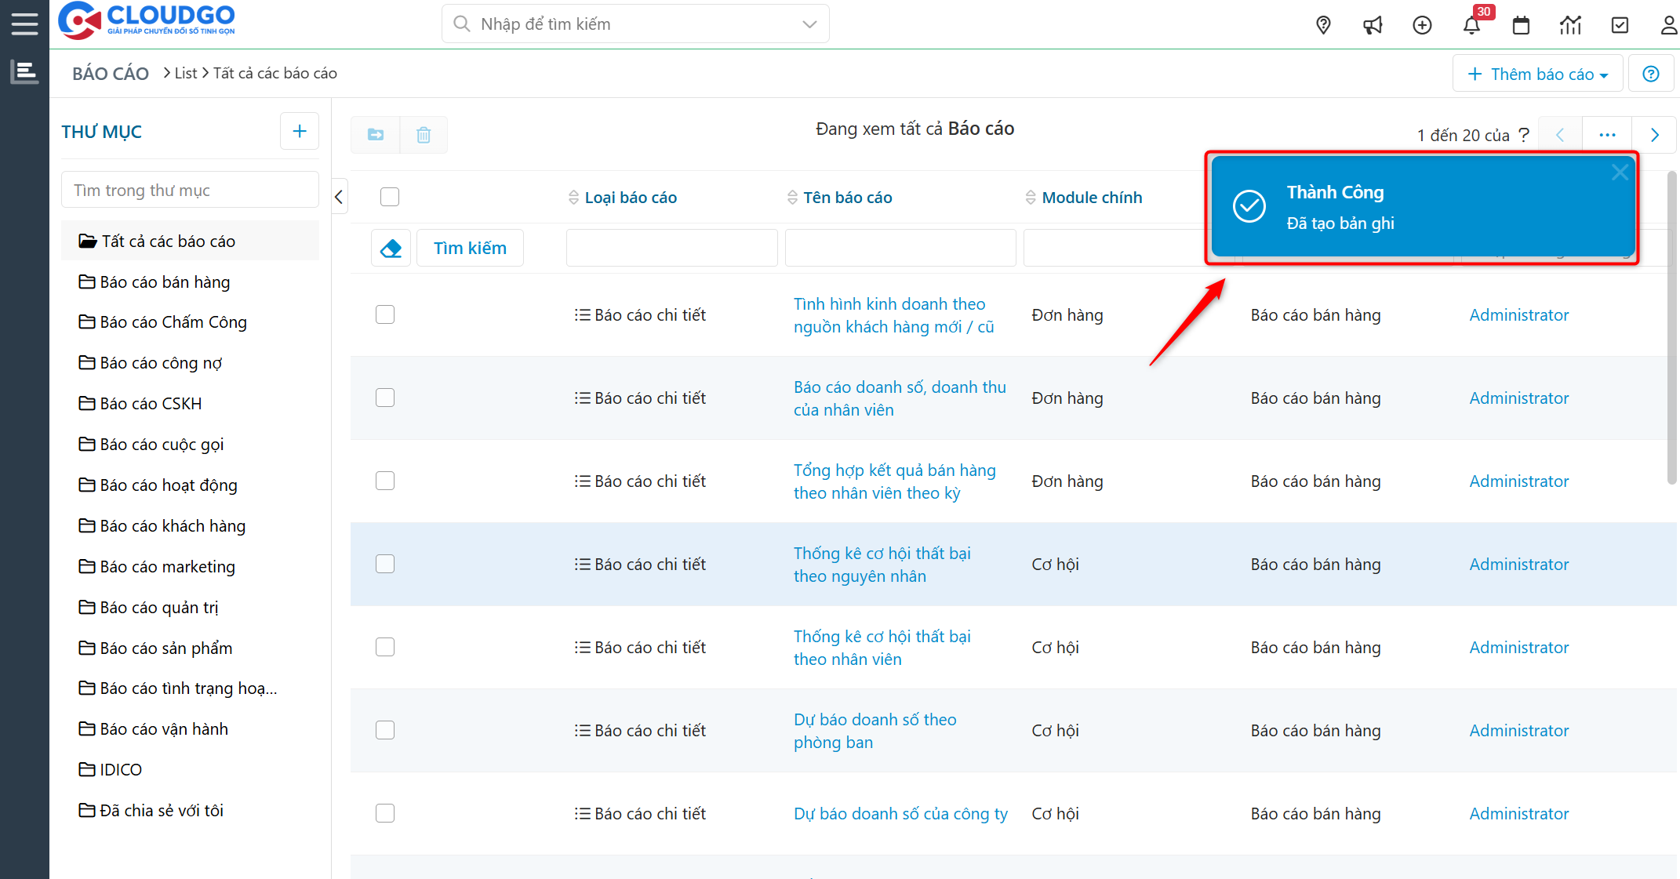Open the Báo cáo marketing folder
Screen dimensions: 1680x879
click(167, 567)
